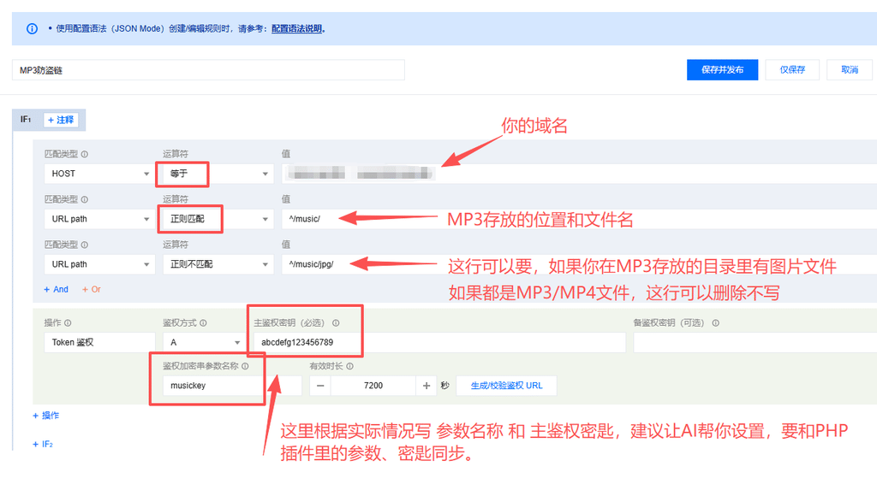Focus the MP3防盗链 rule name field

pos(208,70)
